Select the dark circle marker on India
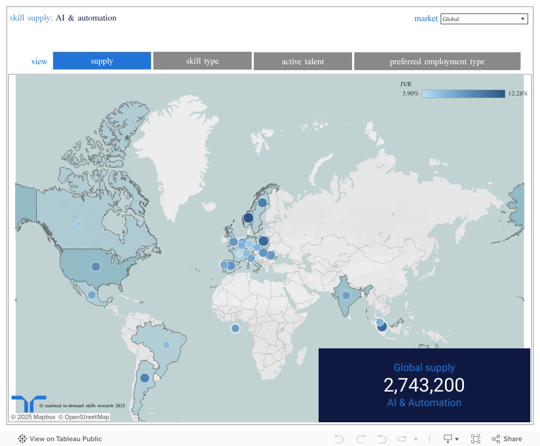The width and height of the screenshot is (540, 446). 346,296
